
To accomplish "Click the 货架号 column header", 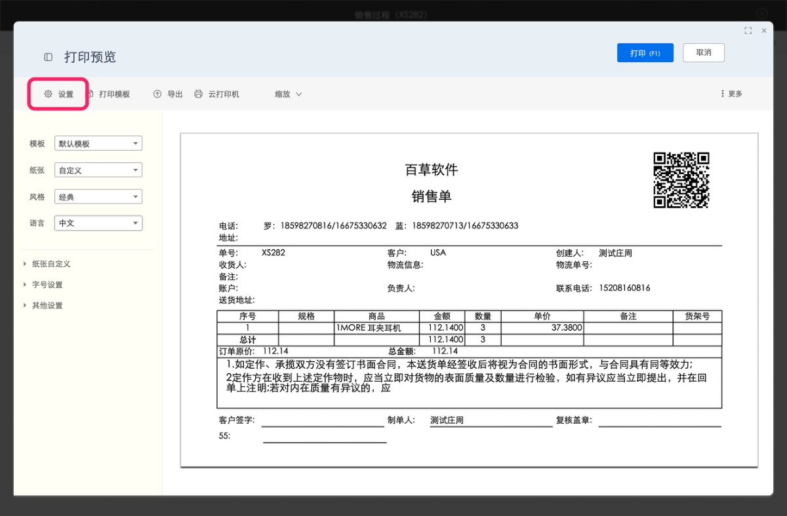I will tap(697, 316).
